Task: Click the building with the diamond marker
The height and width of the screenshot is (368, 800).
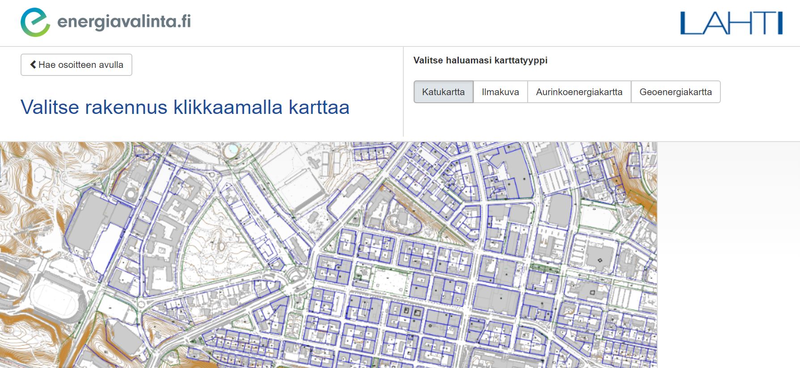Action: (x=600, y=259)
